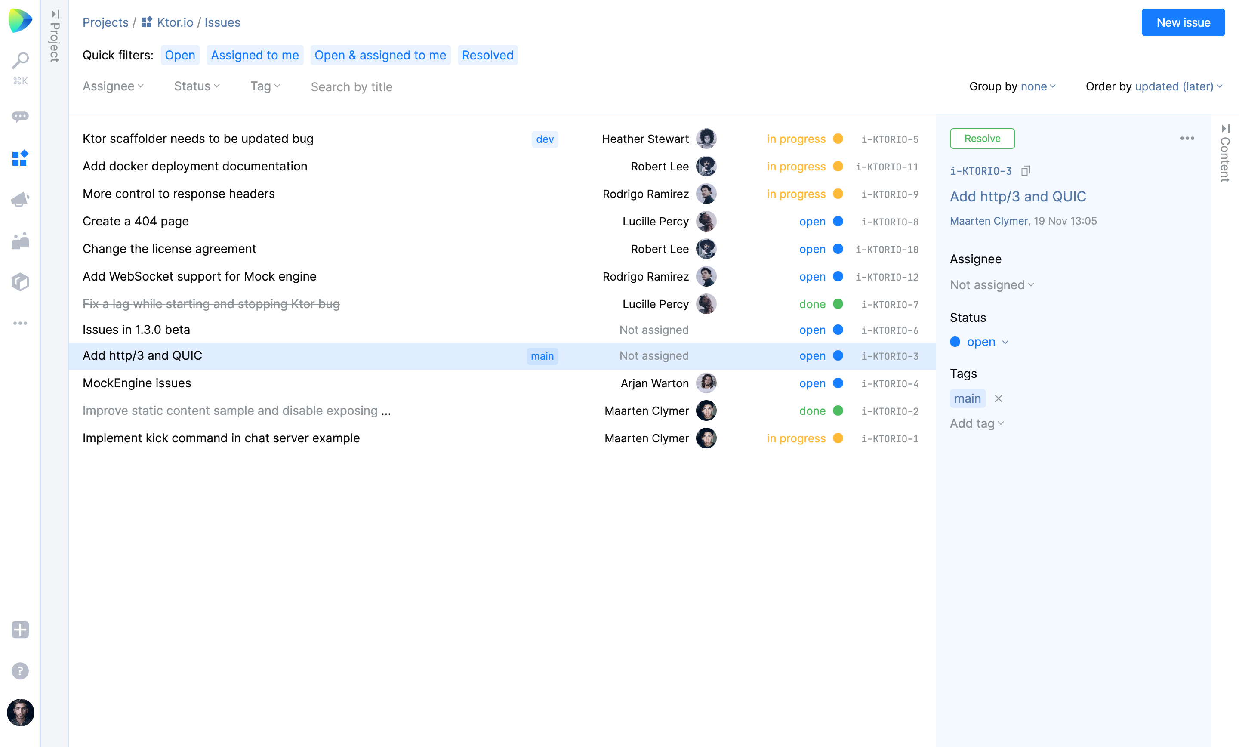
Task: Open the Packages hexagon sidebar icon
Action: click(x=20, y=282)
